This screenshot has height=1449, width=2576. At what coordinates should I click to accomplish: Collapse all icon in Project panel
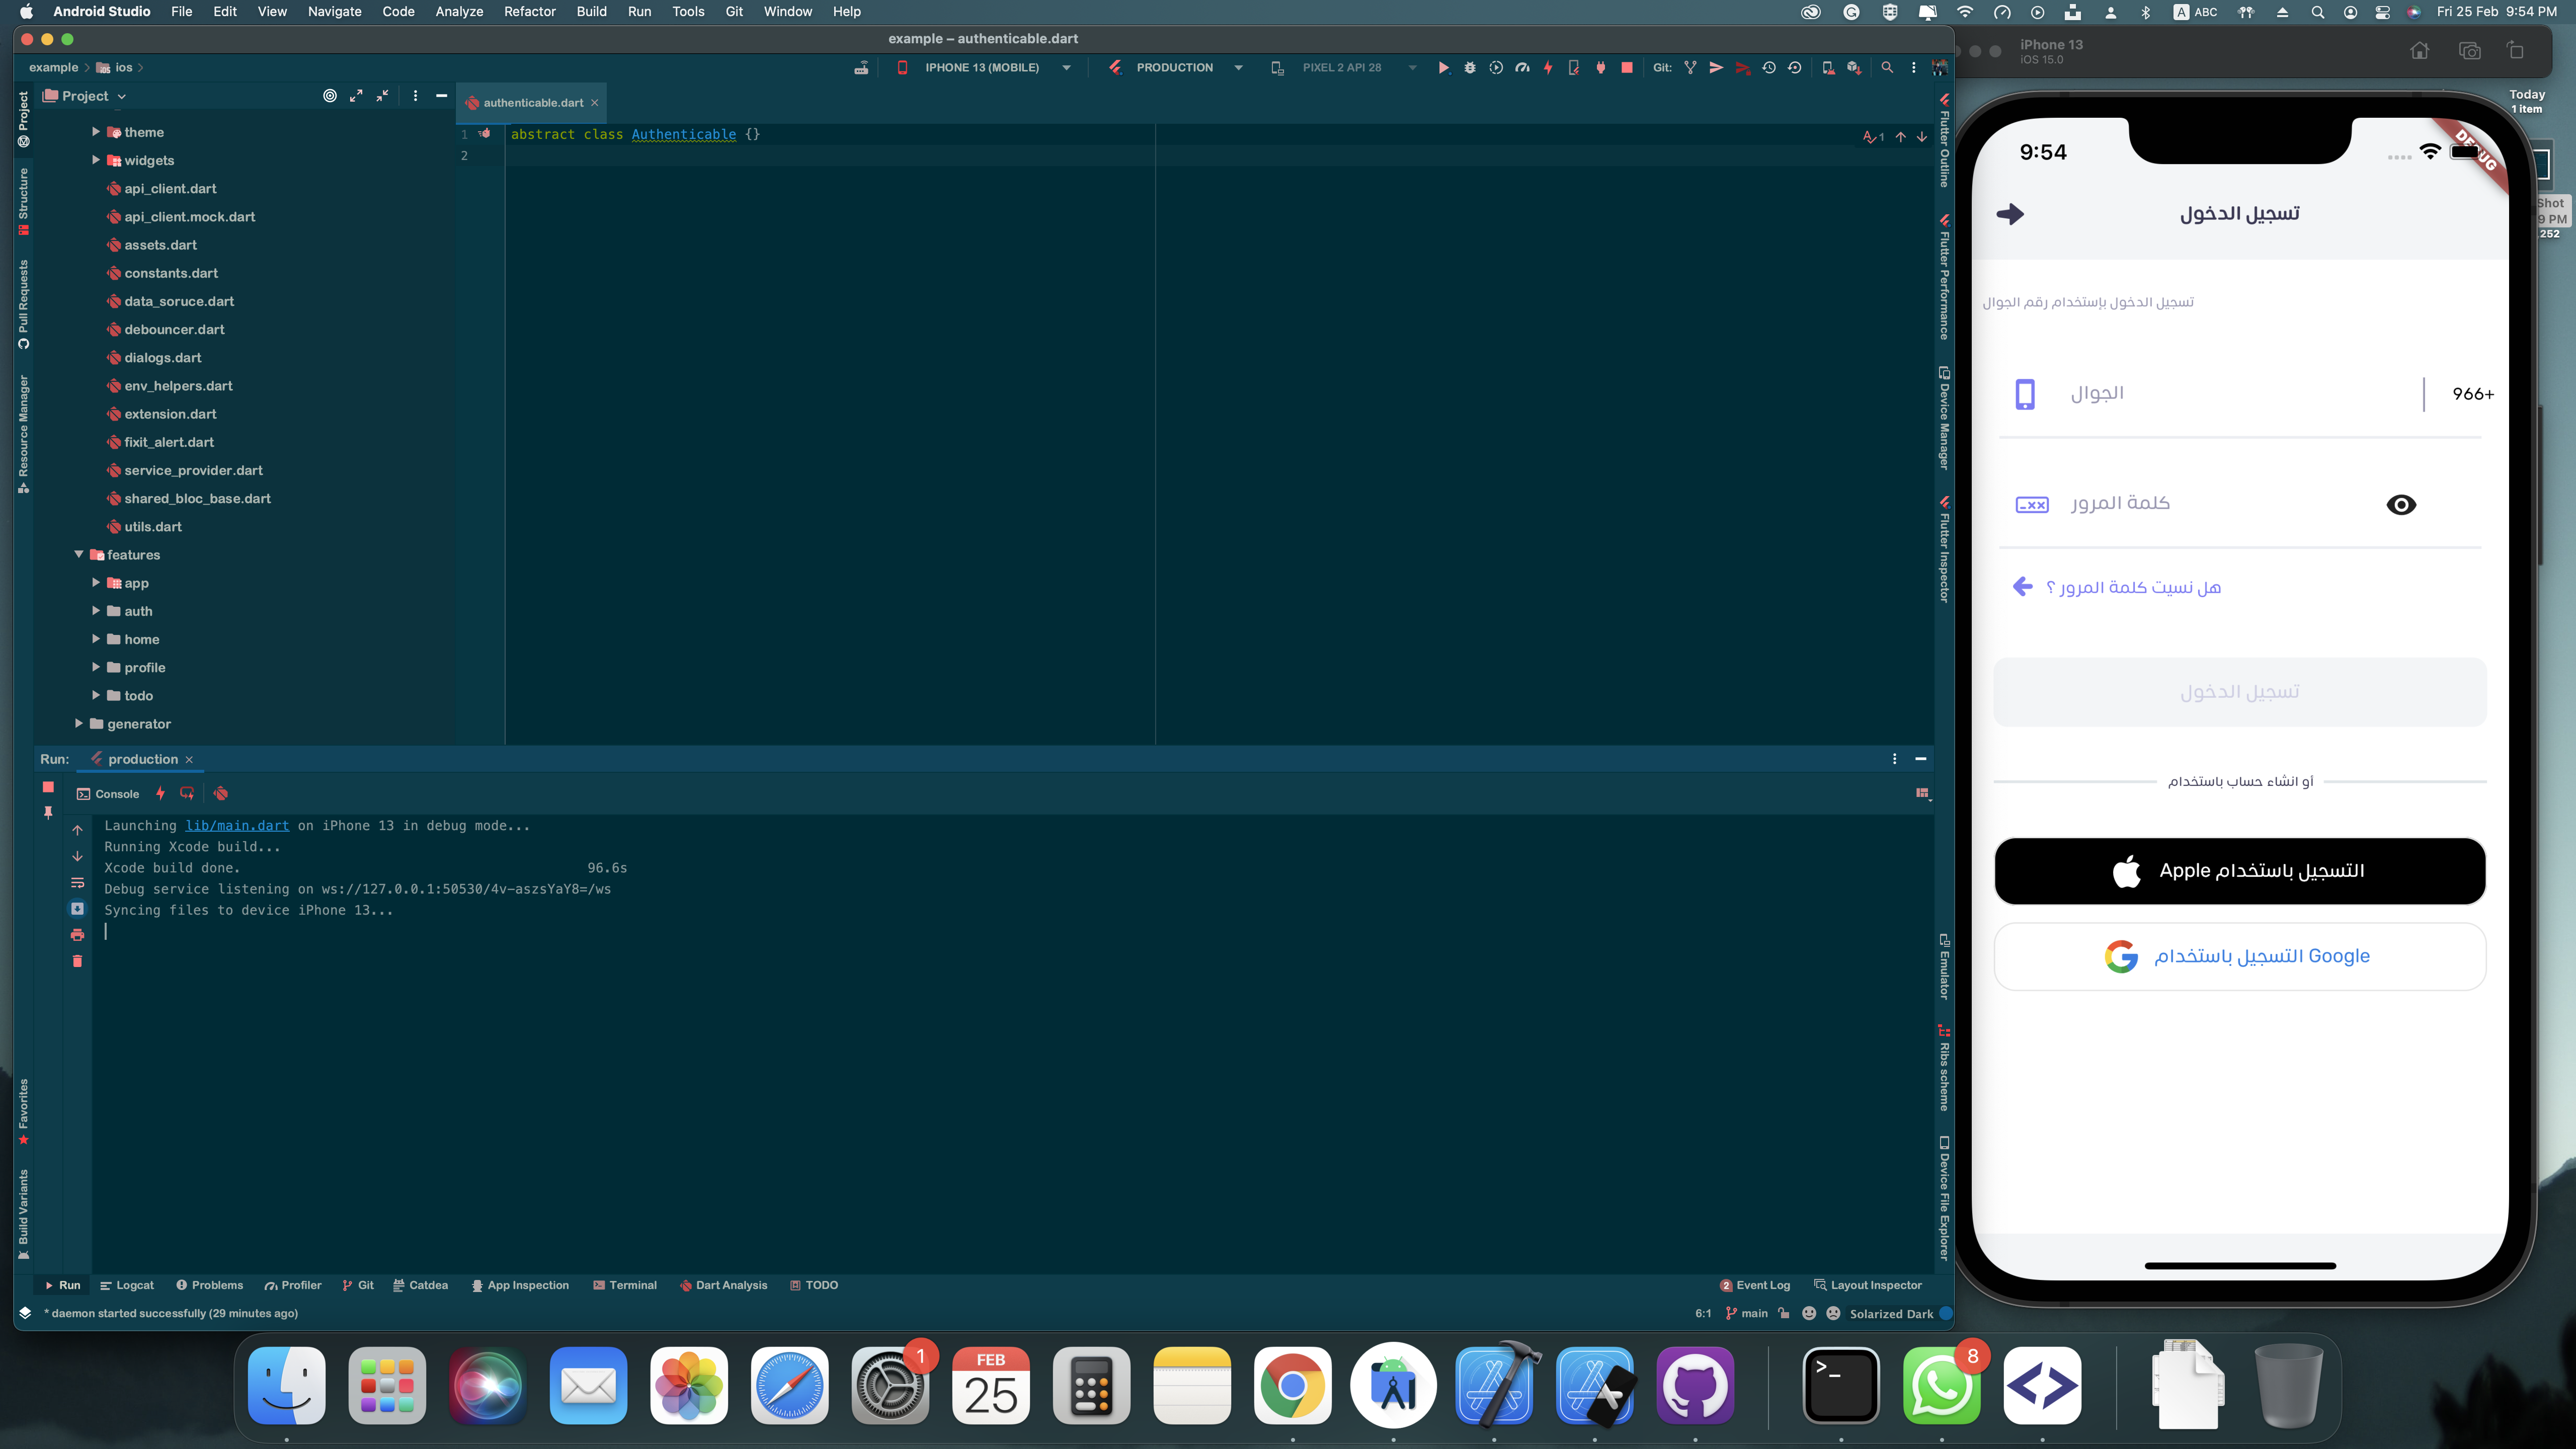tap(383, 96)
